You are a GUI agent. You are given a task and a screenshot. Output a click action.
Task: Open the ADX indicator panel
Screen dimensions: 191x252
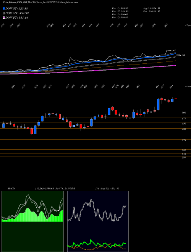pyautogui.click(x=98, y=221)
